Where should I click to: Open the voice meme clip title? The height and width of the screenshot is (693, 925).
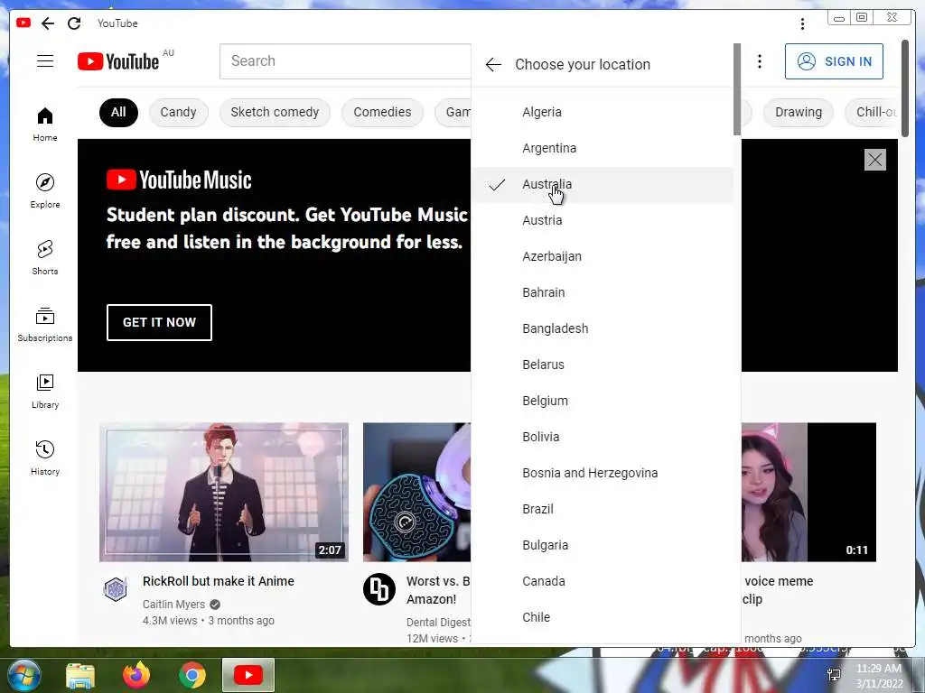point(779,590)
